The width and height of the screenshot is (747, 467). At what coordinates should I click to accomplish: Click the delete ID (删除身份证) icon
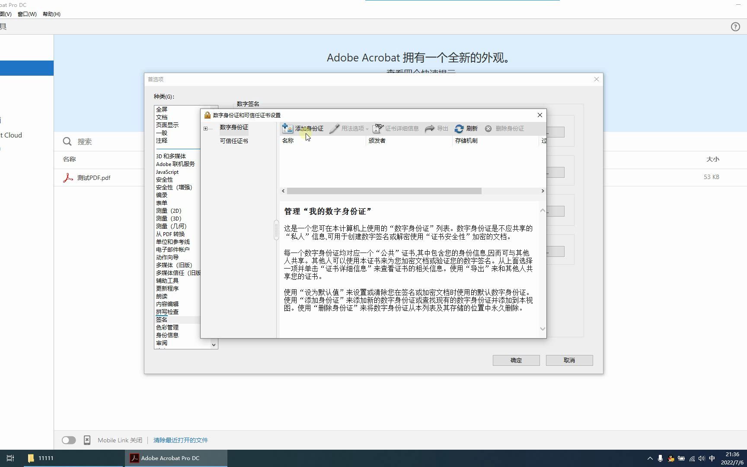[x=488, y=128]
